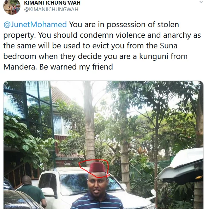Open Kimani Ichung'wah's profile picture
The image size is (208, 209).
(x=12, y=6)
